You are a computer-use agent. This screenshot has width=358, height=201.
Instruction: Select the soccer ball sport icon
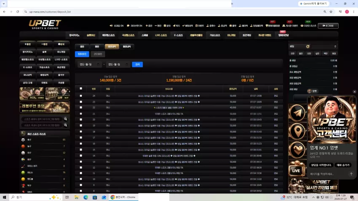[x=23, y=140]
